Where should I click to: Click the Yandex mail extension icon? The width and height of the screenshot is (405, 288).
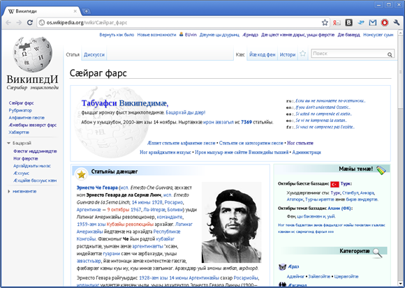click(337, 23)
